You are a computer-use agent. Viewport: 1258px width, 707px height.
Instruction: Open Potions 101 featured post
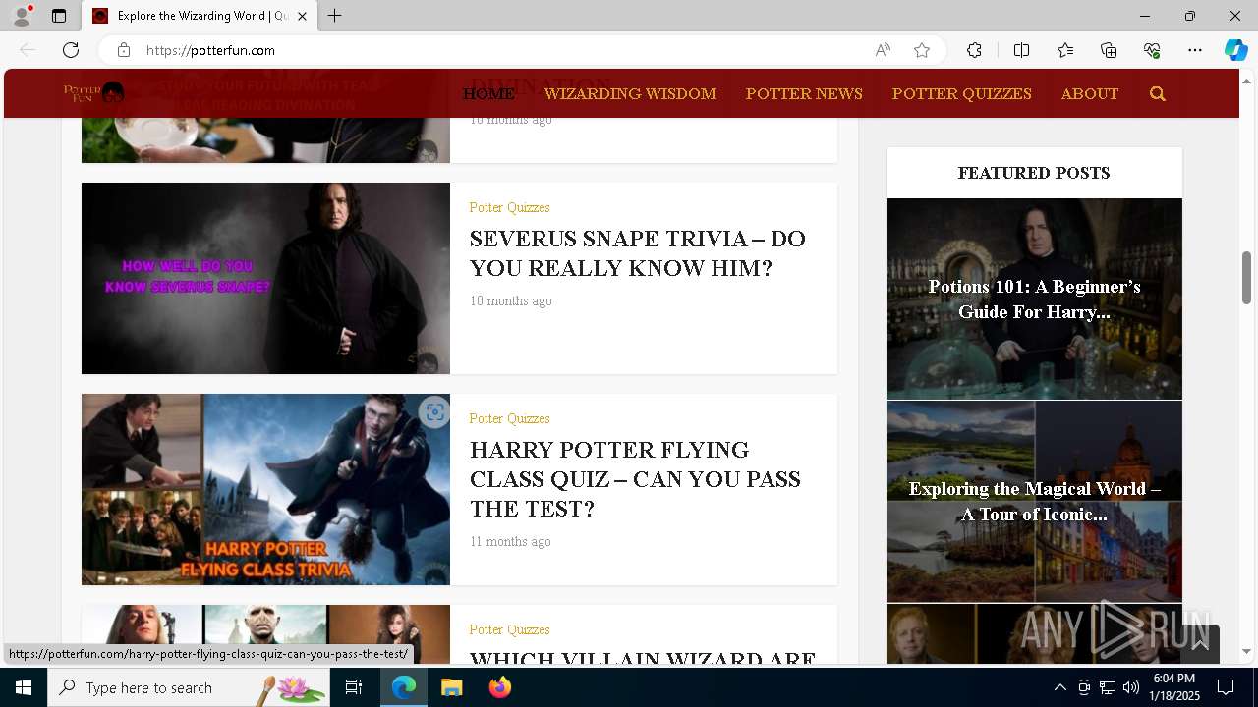click(x=1034, y=299)
